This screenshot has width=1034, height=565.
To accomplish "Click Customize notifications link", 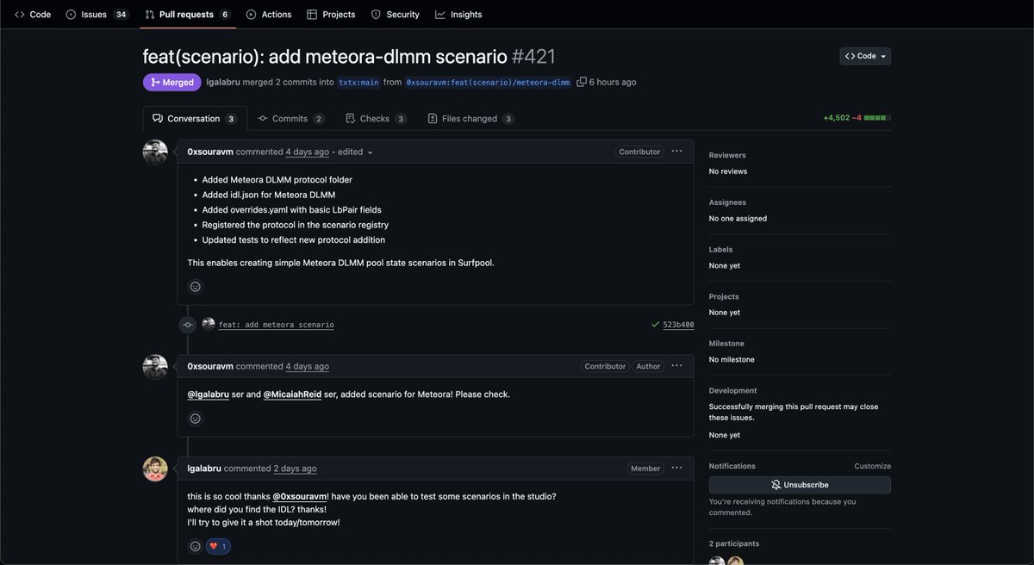I will 872,466.
